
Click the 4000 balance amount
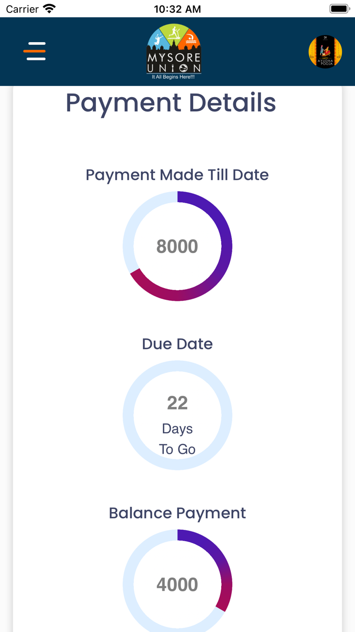click(x=177, y=585)
